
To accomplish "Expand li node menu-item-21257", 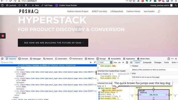I will (x=15, y=91).
